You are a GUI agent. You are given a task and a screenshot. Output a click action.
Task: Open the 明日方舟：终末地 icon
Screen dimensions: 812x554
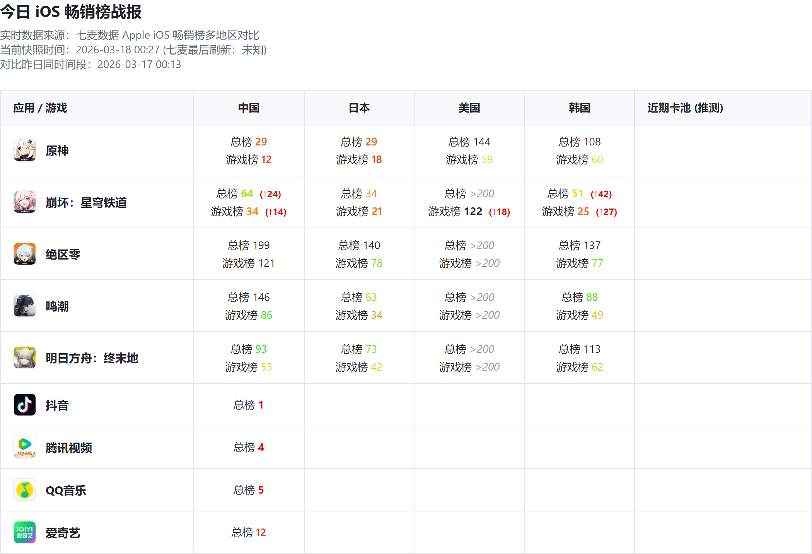point(25,357)
